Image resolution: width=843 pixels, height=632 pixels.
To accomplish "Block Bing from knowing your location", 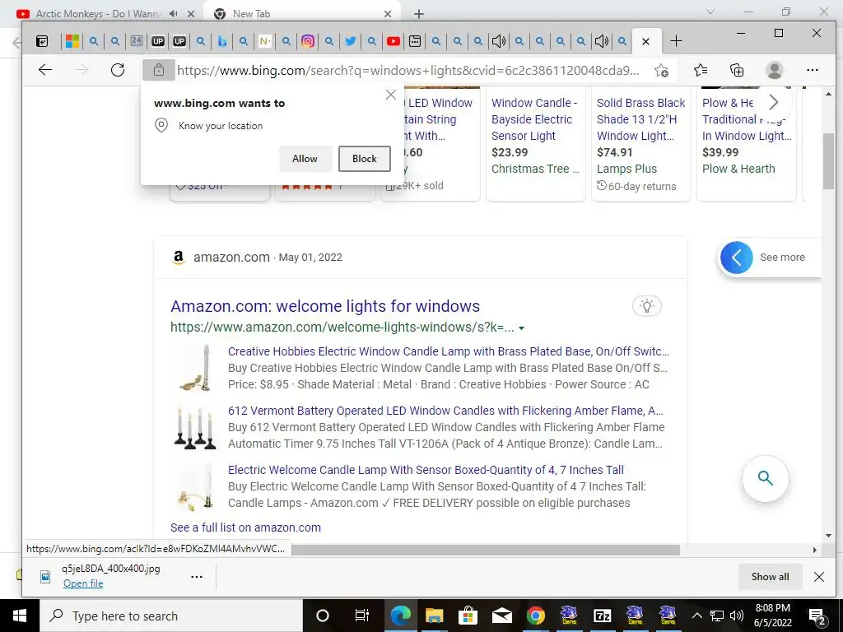I will 365,159.
